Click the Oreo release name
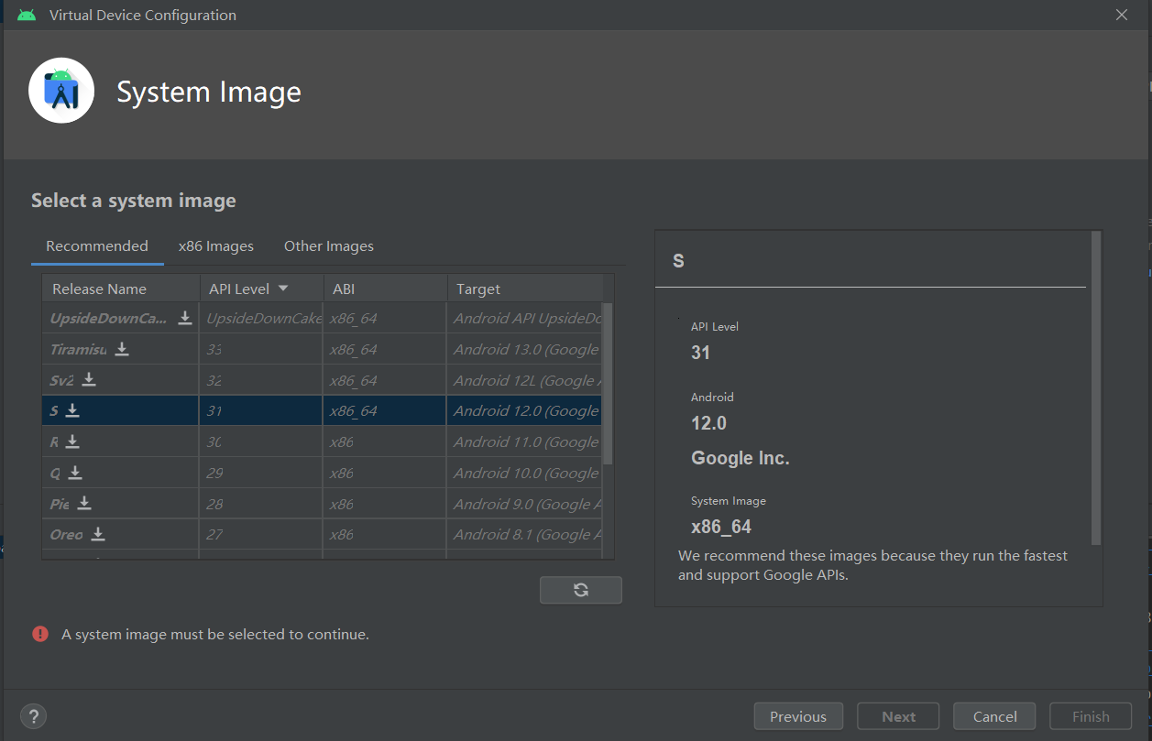The image size is (1152, 741). (x=67, y=535)
